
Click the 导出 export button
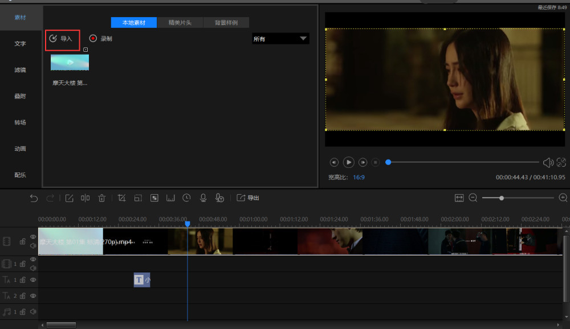(248, 198)
